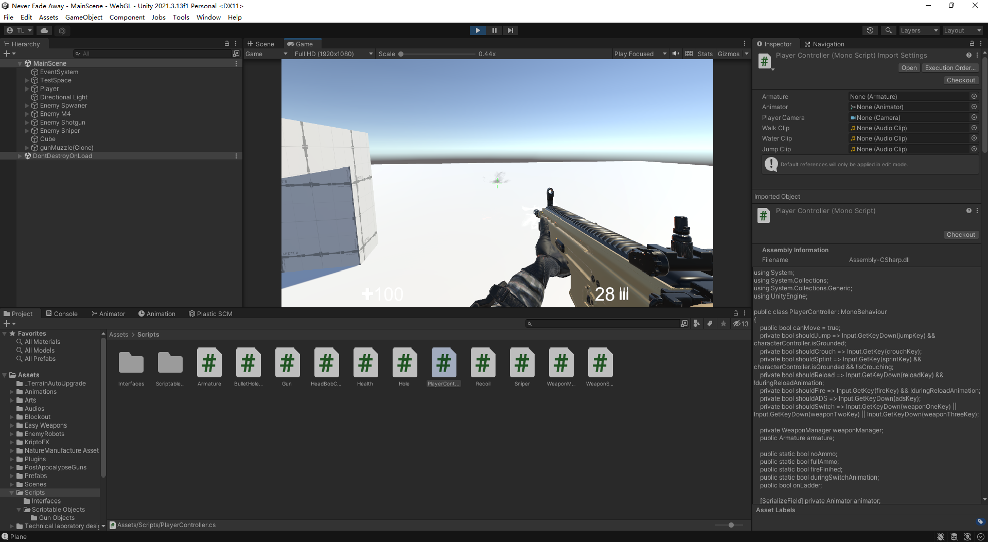This screenshot has height=542, width=988.
Task: Open the Layers dropdown
Action: (x=919, y=30)
